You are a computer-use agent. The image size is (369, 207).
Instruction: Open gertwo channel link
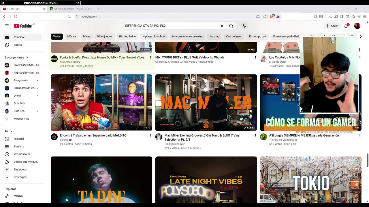pyautogui.click(x=64, y=140)
